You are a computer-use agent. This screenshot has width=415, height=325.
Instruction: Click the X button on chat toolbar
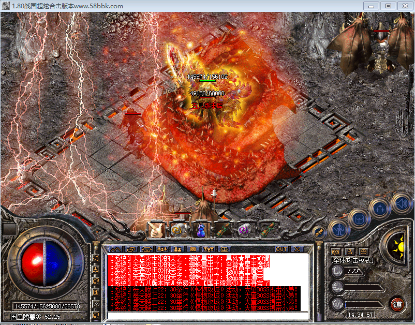(x=297, y=249)
